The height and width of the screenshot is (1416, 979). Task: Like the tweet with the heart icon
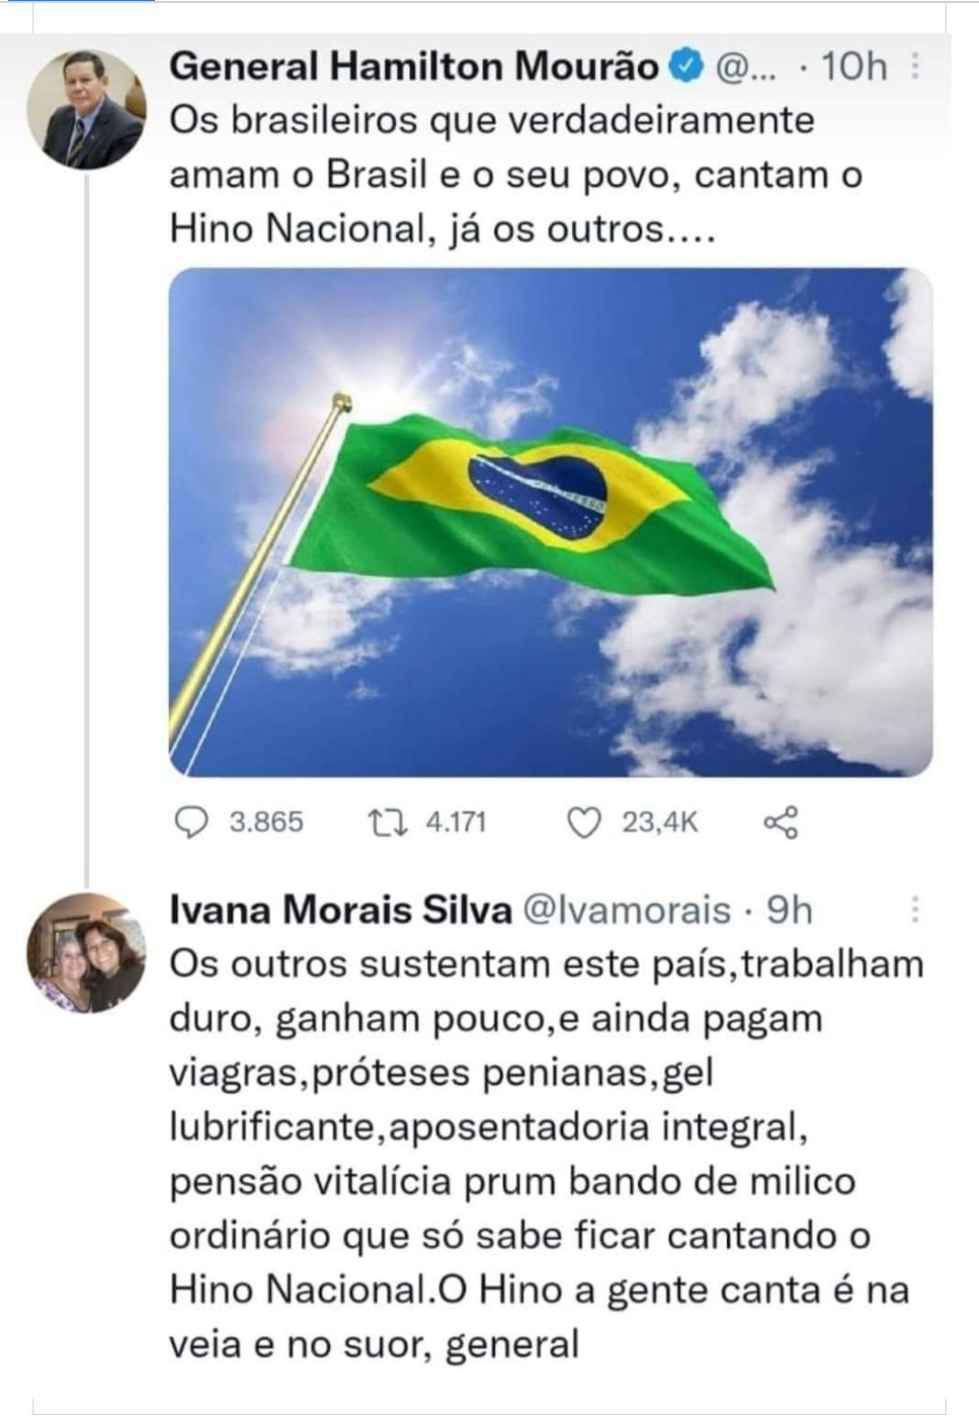tap(584, 822)
